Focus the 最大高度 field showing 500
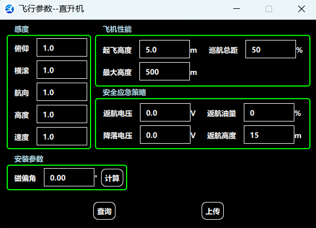The width and height of the screenshot is (316, 228). (164, 71)
